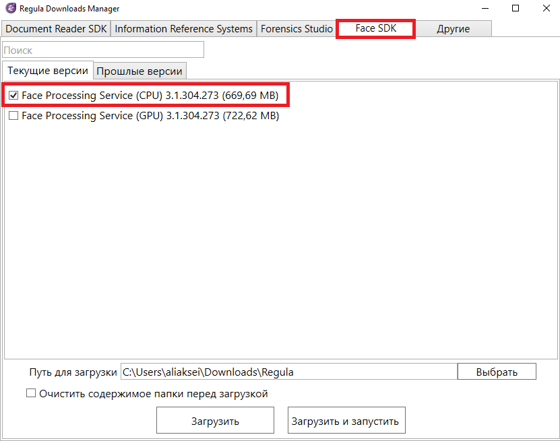This screenshot has width=560, height=441.
Task: Focus the Поиск search field
Action: (x=103, y=50)
